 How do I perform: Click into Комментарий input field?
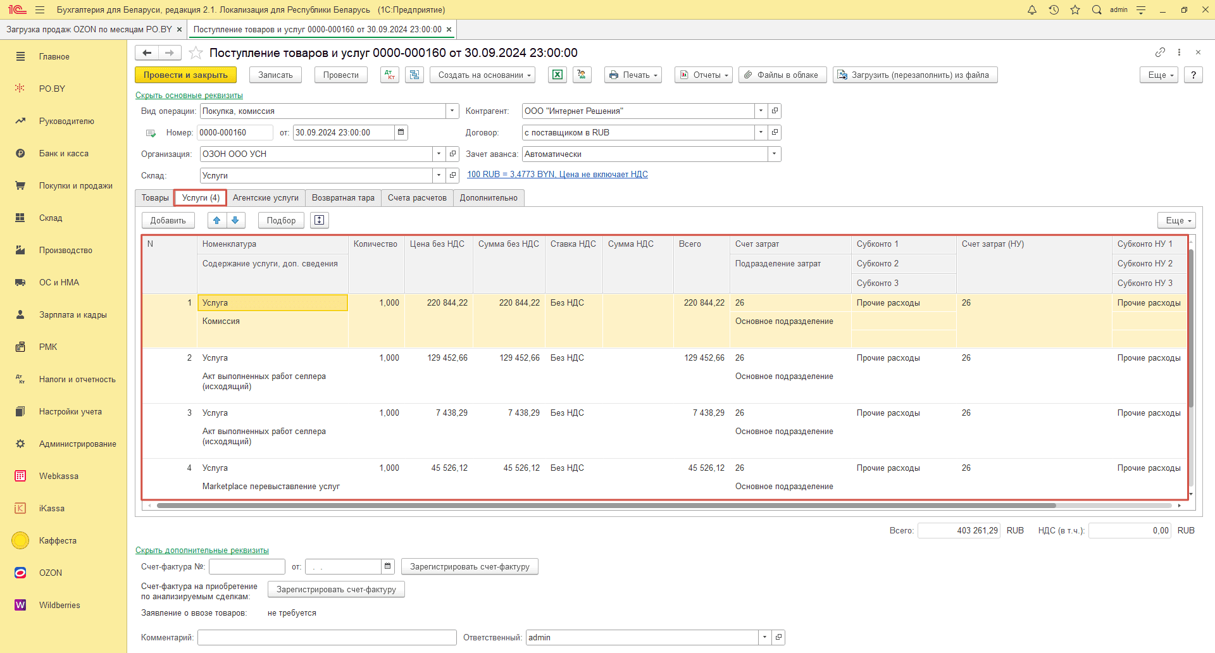(x=327, y=637)
